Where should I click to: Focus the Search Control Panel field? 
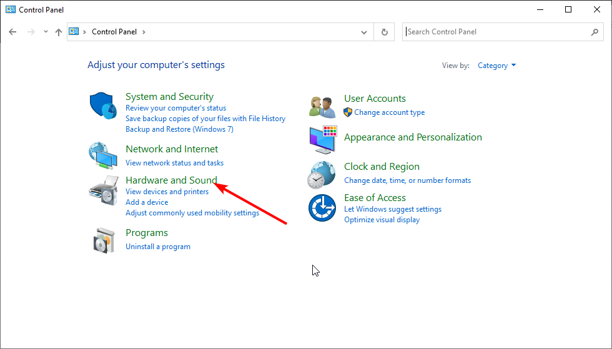(496, 32)
